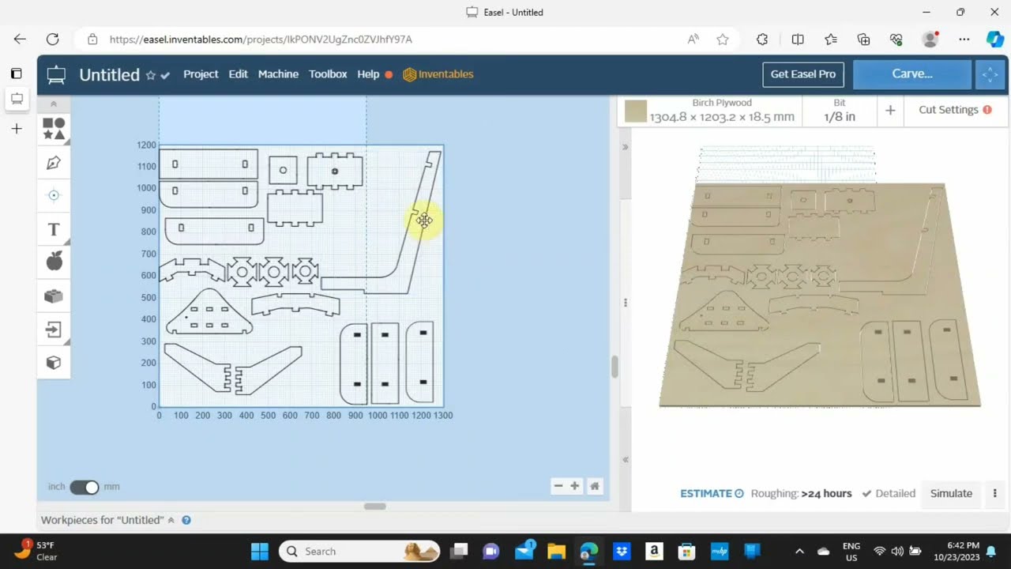This screenshot has height=569, width=1011.
Task: Open the Edit menu
Action: click(239, 74)
